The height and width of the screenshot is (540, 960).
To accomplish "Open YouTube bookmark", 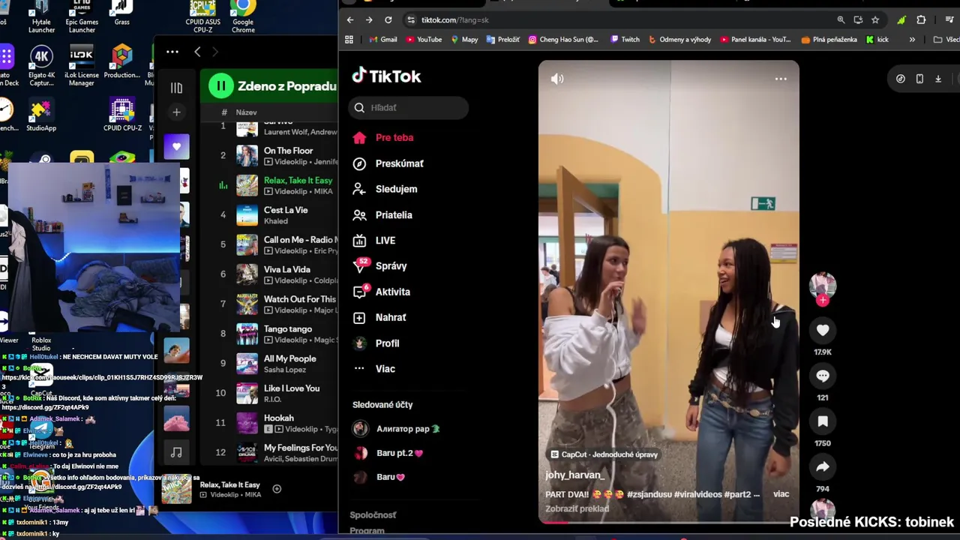I will coord(424,40).
